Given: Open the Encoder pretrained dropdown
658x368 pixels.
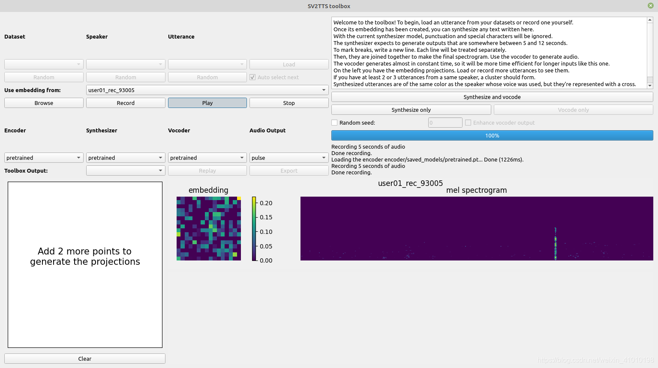Looking at the screenshot, I should [44, 158].
